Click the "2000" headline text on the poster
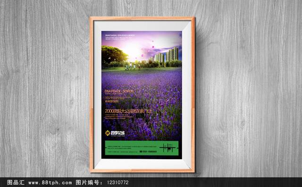Viewport: 302px width, 187px height. 128,111
